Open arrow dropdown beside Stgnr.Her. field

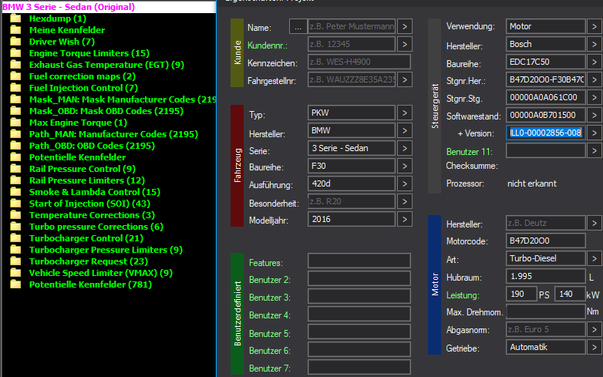tap(595, 79)
